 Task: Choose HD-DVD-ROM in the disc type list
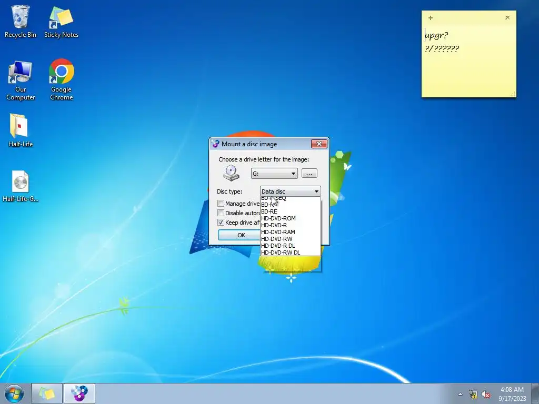pos(291,218)
